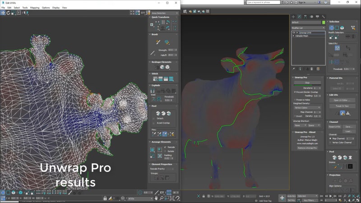Click Stitch to Target icon in Stitch rollout
Screen dimensions: 361x203
tap(155, 79)
